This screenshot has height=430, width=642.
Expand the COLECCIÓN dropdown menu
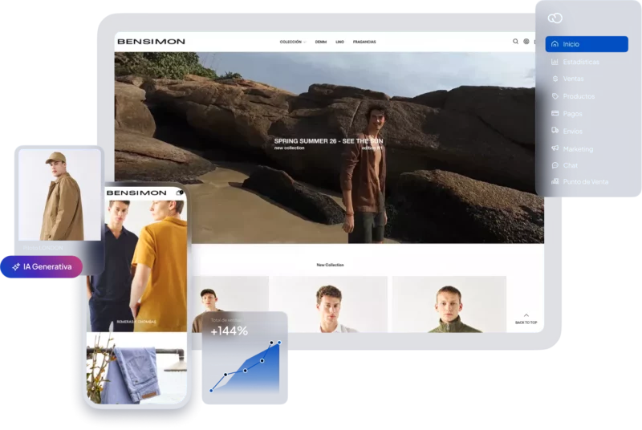(292, 42)
